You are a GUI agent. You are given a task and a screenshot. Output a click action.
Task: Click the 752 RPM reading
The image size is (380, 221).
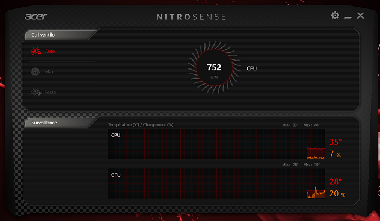point(214,67)
